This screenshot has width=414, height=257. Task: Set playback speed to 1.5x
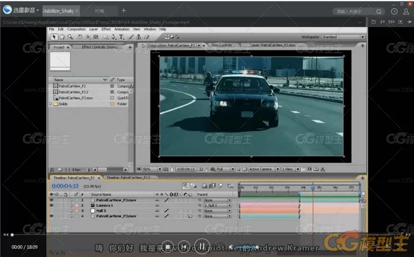[391, 22]
